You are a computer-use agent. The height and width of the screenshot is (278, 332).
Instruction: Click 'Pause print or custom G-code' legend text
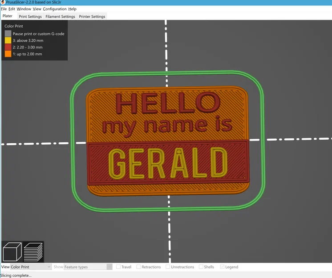coord(38,34)
